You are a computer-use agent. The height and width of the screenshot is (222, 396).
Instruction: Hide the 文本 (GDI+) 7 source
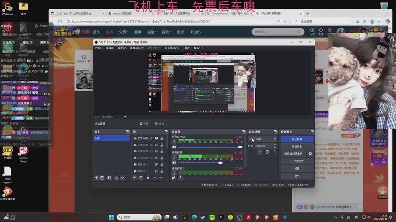156,138
